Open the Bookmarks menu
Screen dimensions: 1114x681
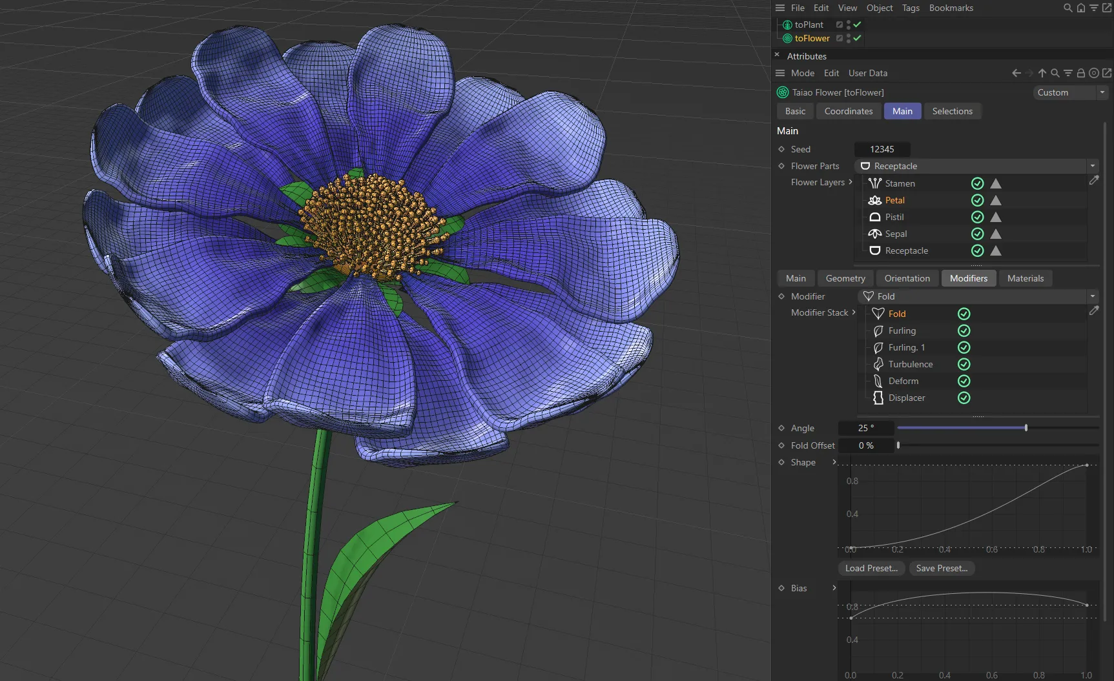tap(951, 8)
